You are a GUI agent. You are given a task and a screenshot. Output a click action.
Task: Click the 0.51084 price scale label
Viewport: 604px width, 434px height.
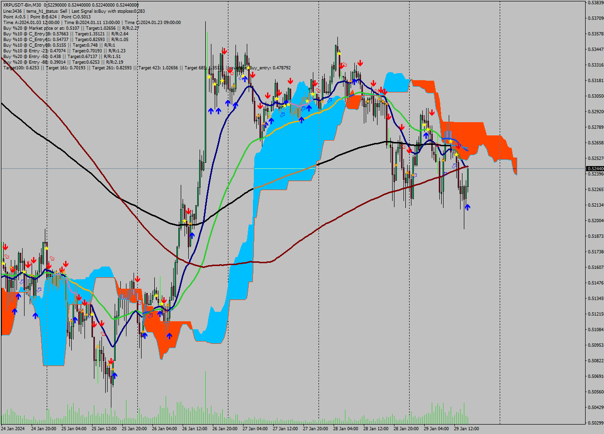[x=596, y=330]
